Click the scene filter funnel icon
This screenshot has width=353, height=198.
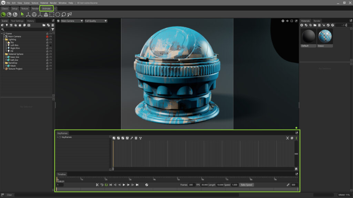point(53,30)
